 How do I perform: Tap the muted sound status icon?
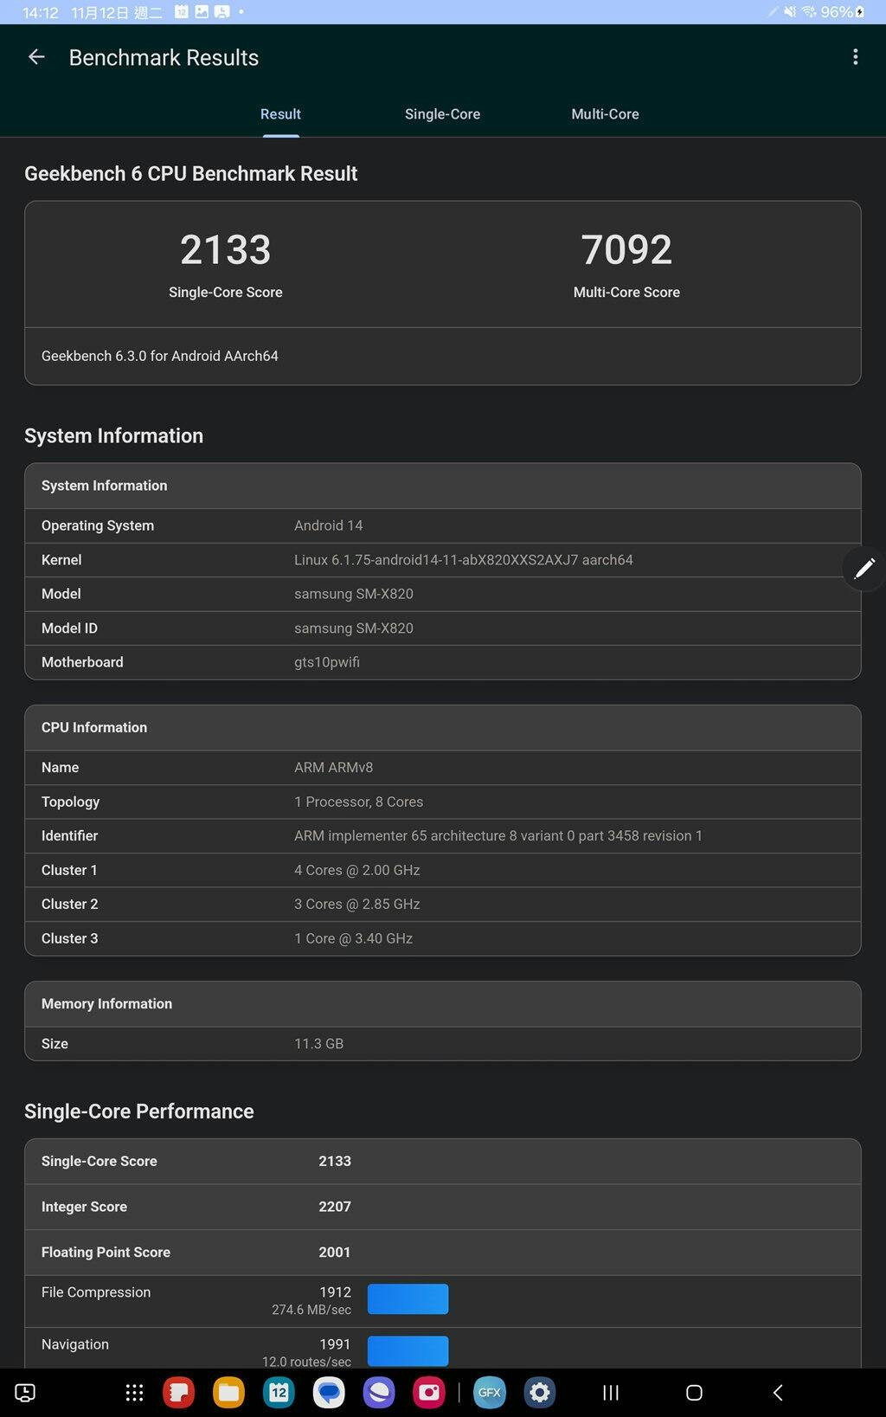click(790, 11)
